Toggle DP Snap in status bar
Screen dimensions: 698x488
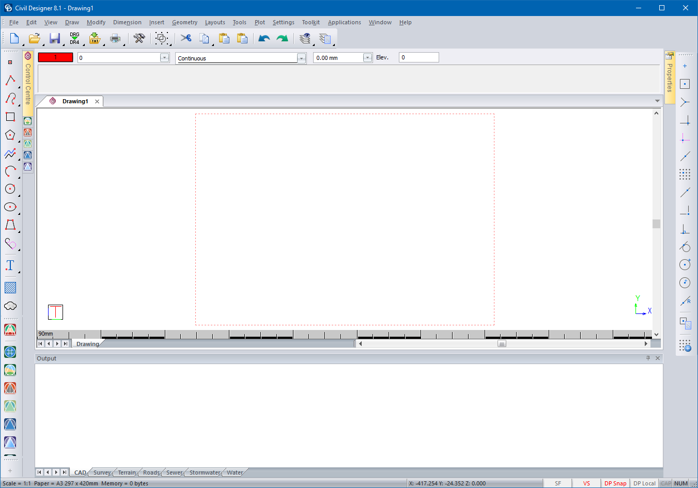click(615, 483)
